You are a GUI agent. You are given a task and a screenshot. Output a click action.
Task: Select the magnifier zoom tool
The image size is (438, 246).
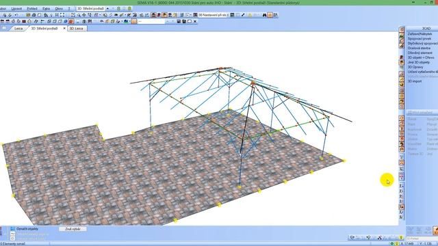coord(79,15)
